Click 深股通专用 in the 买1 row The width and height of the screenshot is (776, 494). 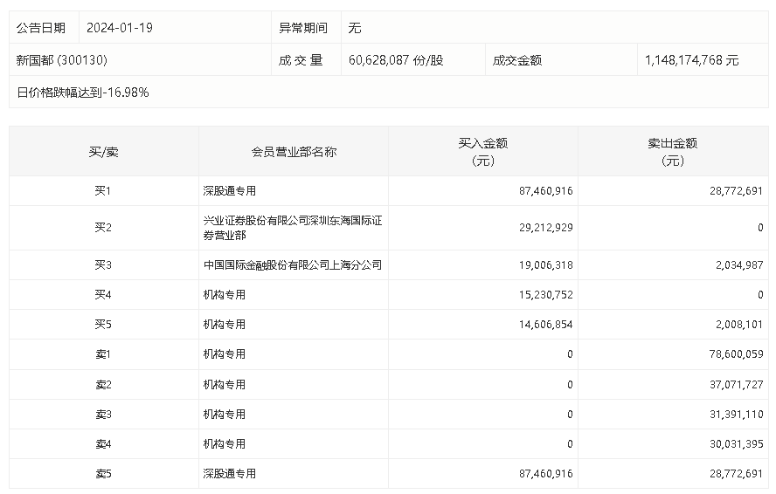pyautogui.click(x=230, y=190)
